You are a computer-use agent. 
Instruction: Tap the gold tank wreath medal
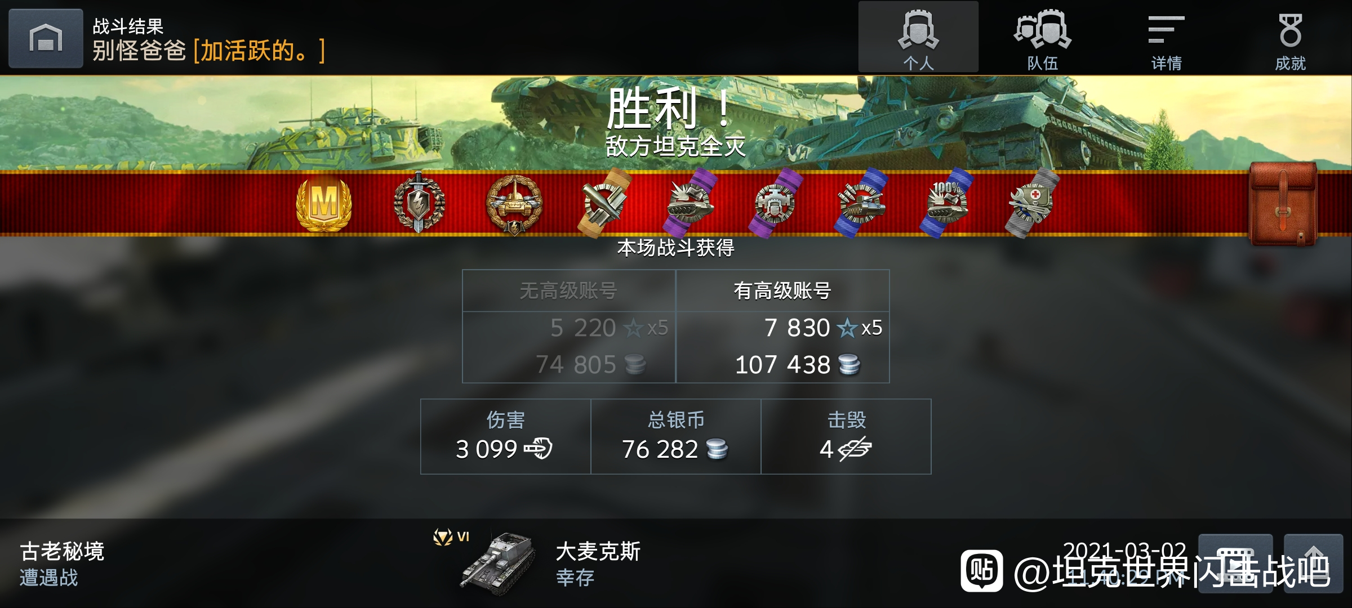(514, 204)
